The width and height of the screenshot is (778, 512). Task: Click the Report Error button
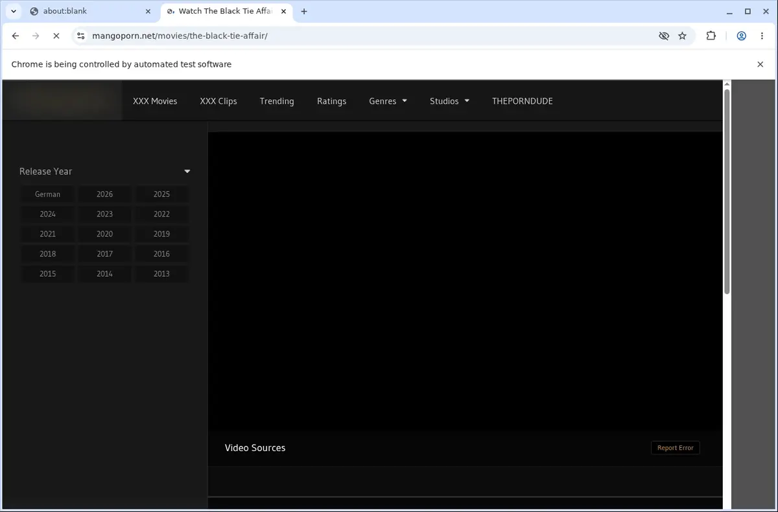(675, 448)
